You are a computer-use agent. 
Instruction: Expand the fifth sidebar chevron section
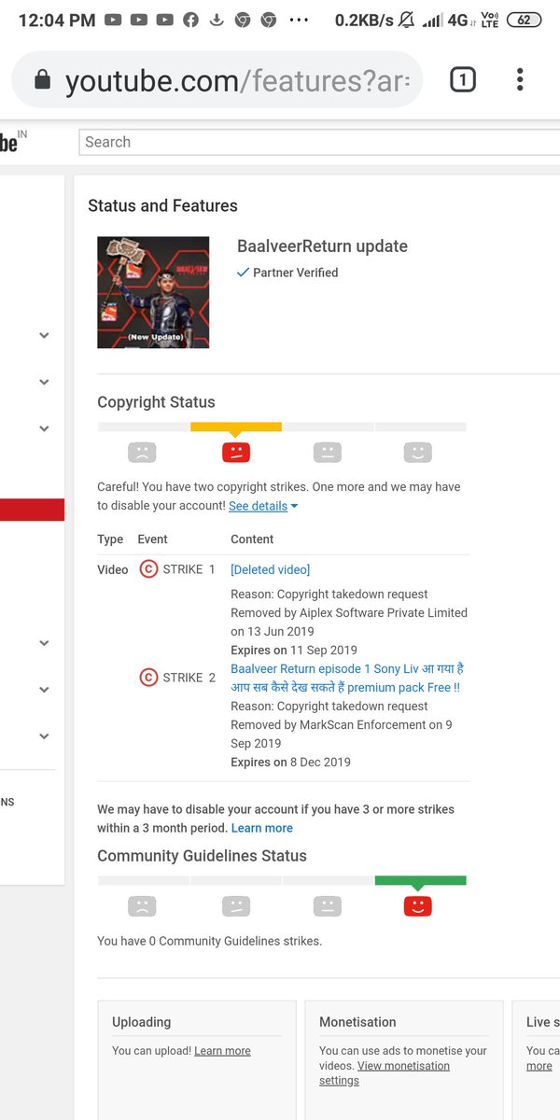(44, 690)
